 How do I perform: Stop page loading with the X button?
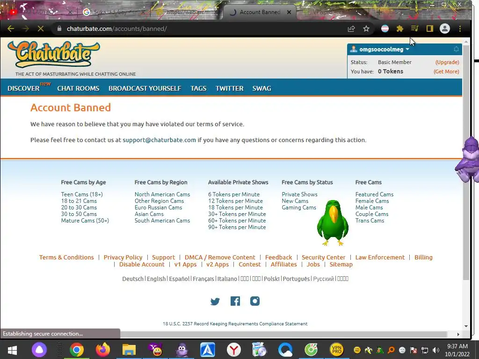point(40,29)
